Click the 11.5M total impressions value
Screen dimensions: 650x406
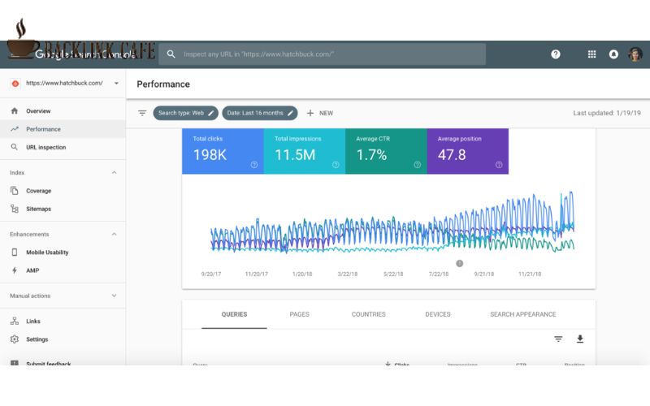pyautogui.click(x=295, y=155)
